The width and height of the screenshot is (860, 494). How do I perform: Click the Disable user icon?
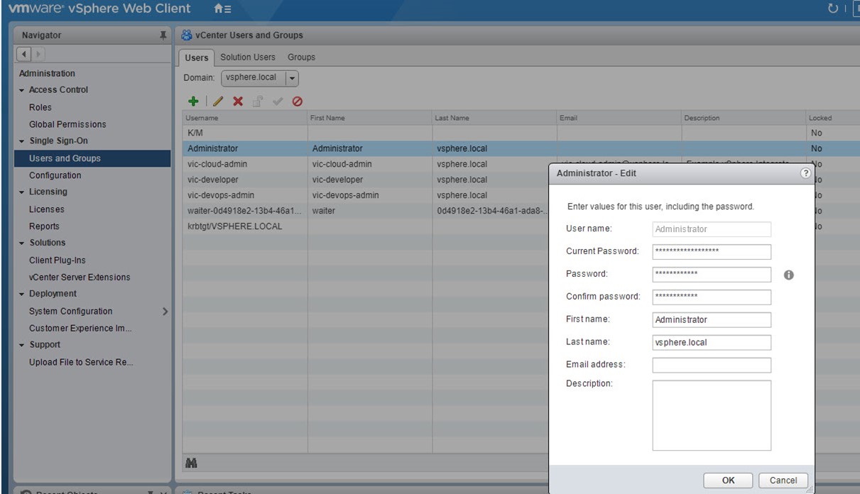click(298, 101)
